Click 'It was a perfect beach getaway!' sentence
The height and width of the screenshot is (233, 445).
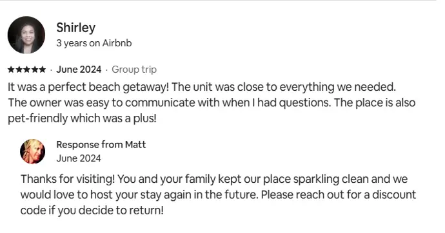tap(88, 87)
